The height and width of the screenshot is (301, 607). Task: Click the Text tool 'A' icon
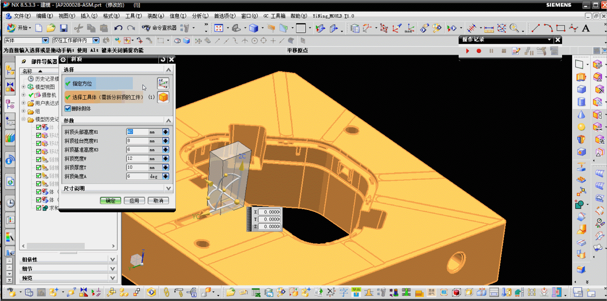(586, 28)
